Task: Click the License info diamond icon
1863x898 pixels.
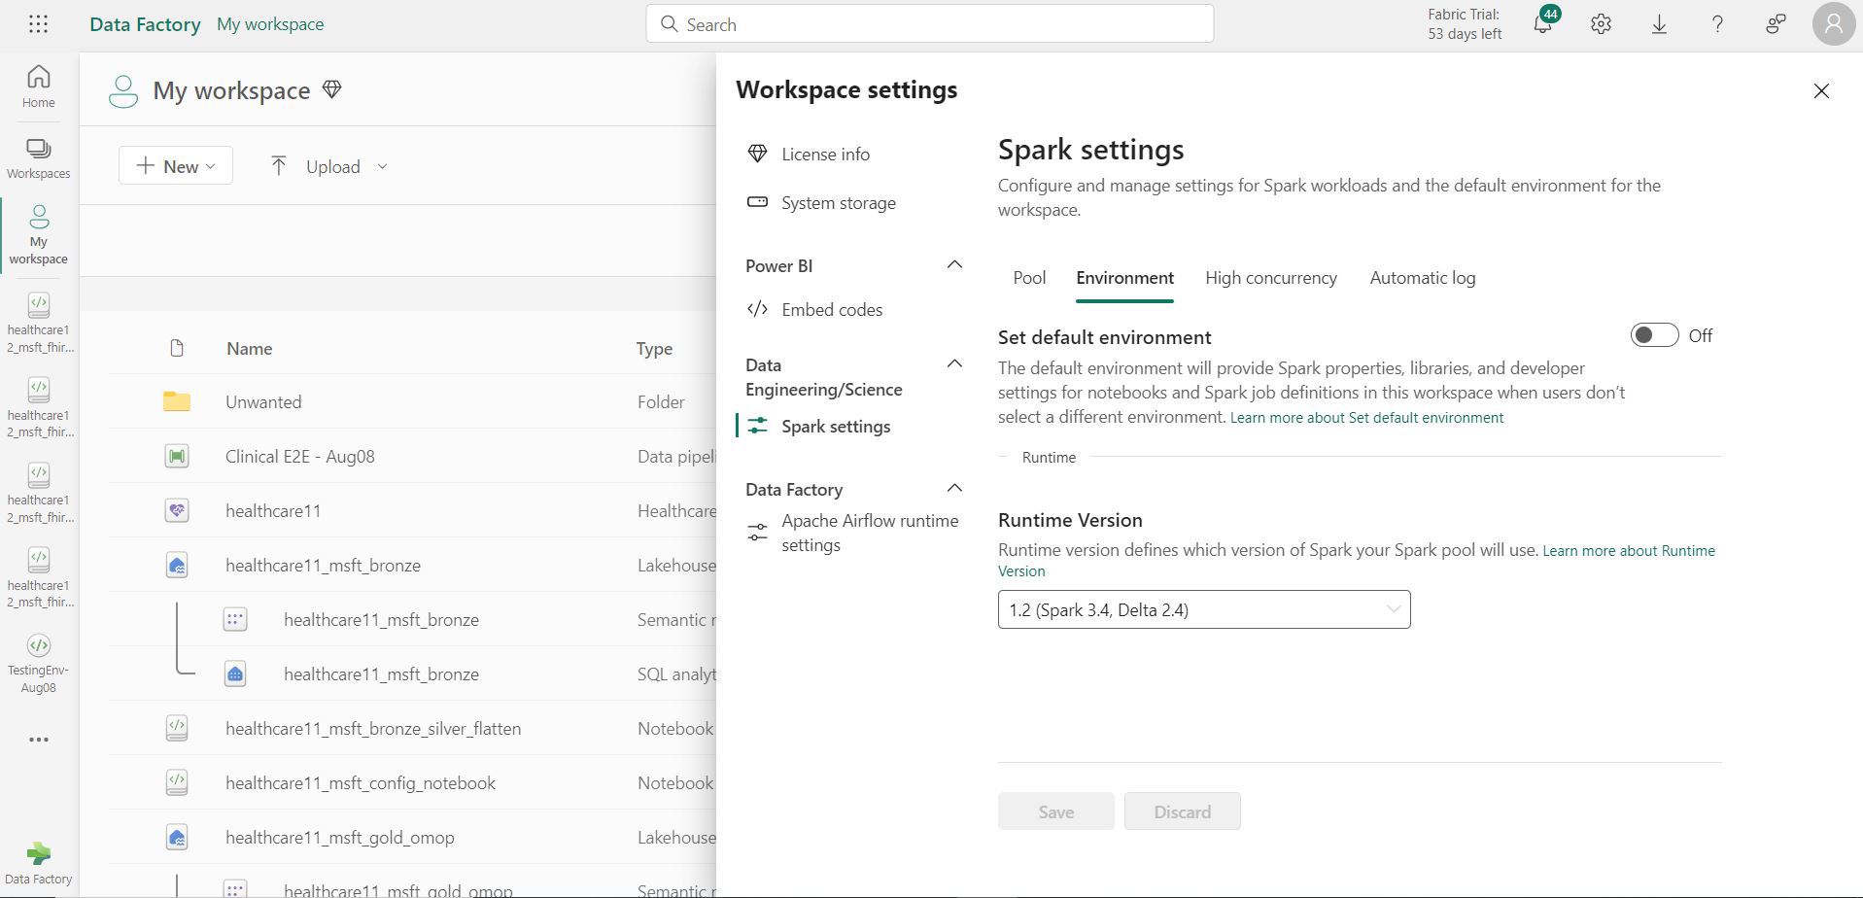Action: coord(757,154)
